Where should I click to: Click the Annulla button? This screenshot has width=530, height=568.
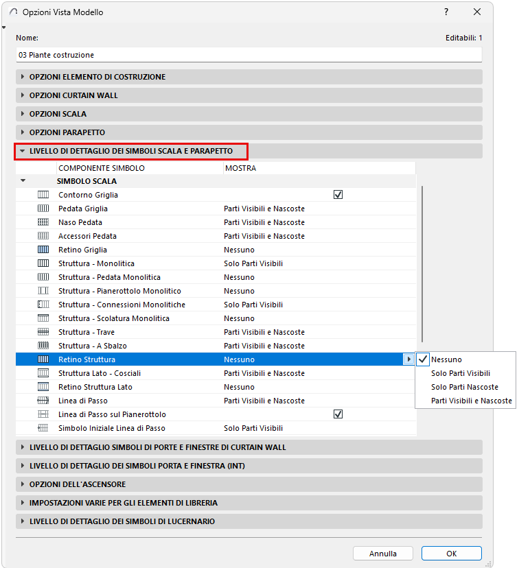[x=383, y=554]
